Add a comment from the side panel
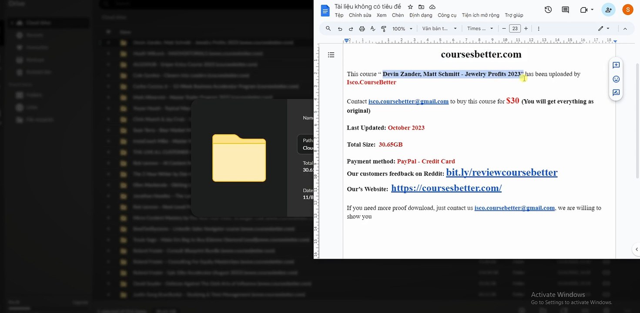 pos(616,65)
